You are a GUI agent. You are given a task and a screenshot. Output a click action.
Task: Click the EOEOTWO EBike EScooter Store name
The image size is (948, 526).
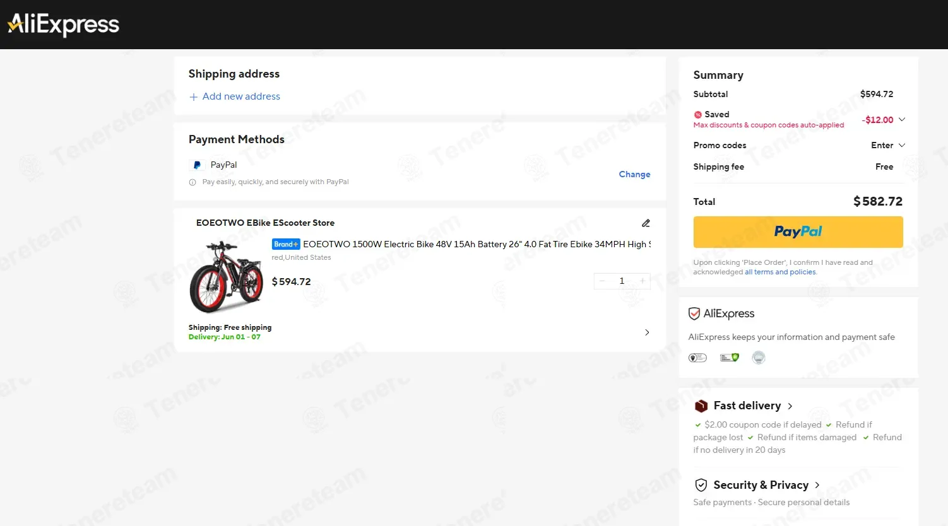[x=265, y=223]
